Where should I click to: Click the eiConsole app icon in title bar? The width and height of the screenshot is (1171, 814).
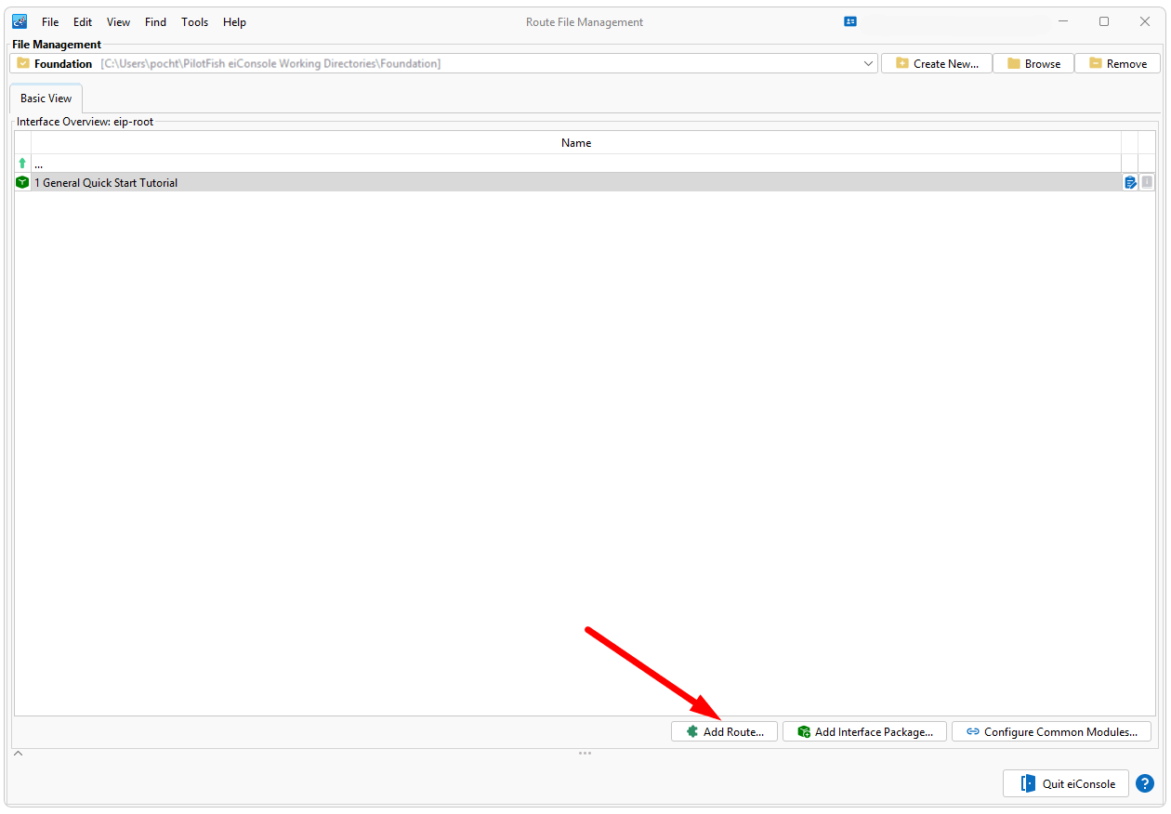coord(20,21)
